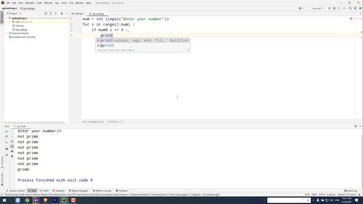Screen dimensions: 363x204
Task: Open the TODO tool window
Action: (44, 191)
